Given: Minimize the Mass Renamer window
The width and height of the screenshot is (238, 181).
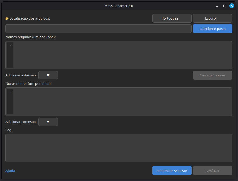Looking at the screenshot, I should pos(217,6).
